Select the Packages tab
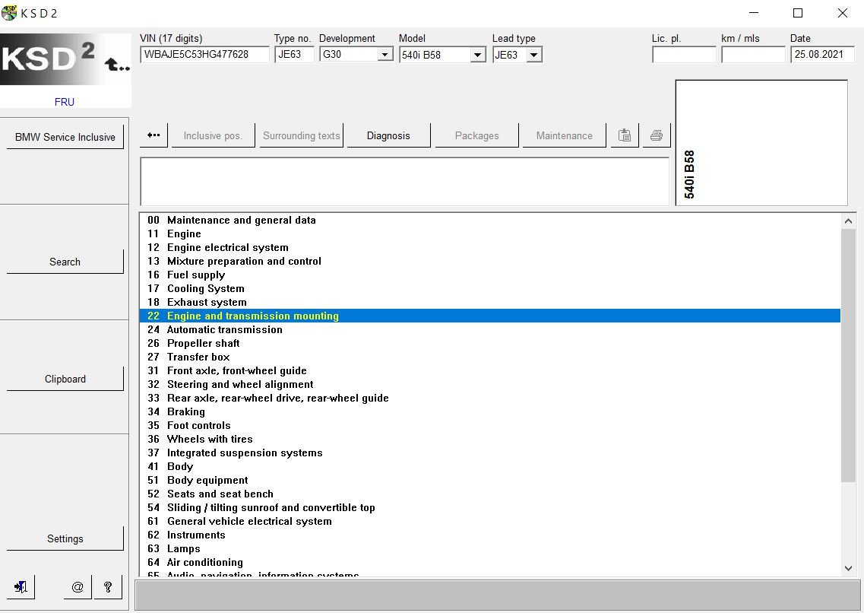This screenshot has height=613, width=864. [476, 135]
